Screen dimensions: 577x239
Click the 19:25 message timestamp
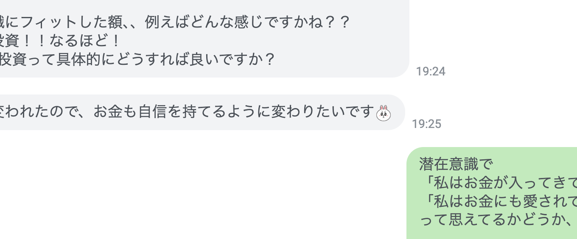[426, 124]
